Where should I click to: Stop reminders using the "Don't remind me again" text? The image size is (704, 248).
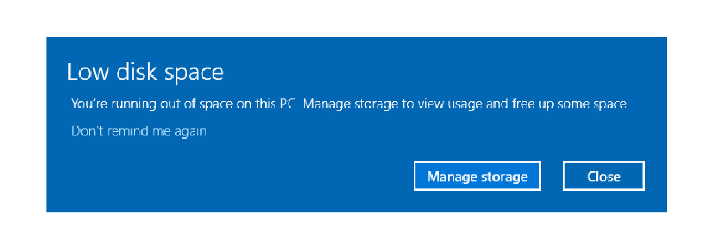(139, 131)
